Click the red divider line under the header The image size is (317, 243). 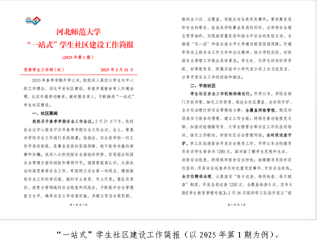coord(78,74)
